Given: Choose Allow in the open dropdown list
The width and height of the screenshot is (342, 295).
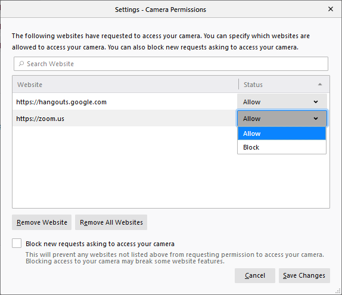Looking at the screenshot, I should click(282, 133).
